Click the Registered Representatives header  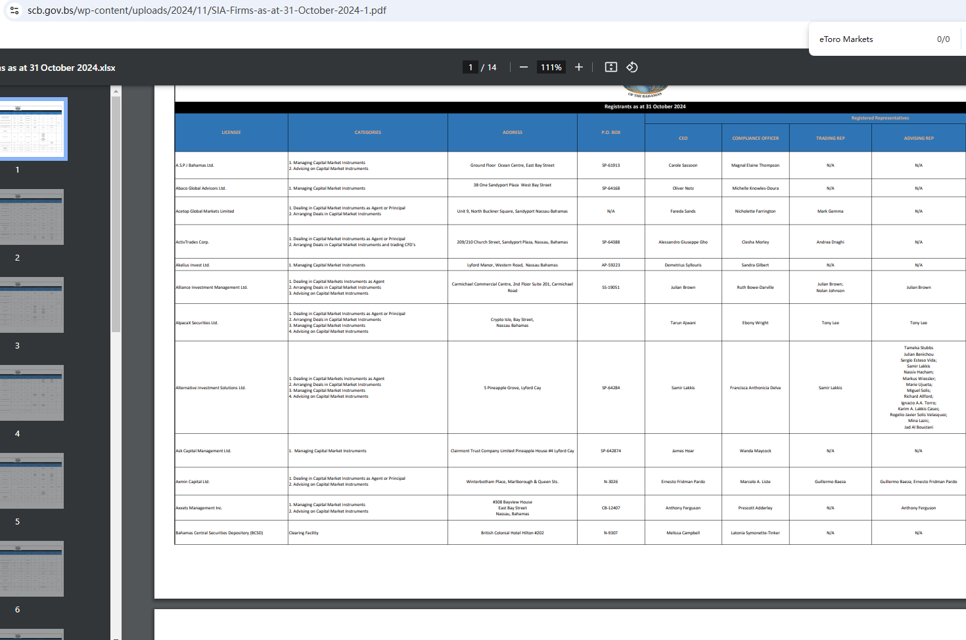(x=880, y=118)
